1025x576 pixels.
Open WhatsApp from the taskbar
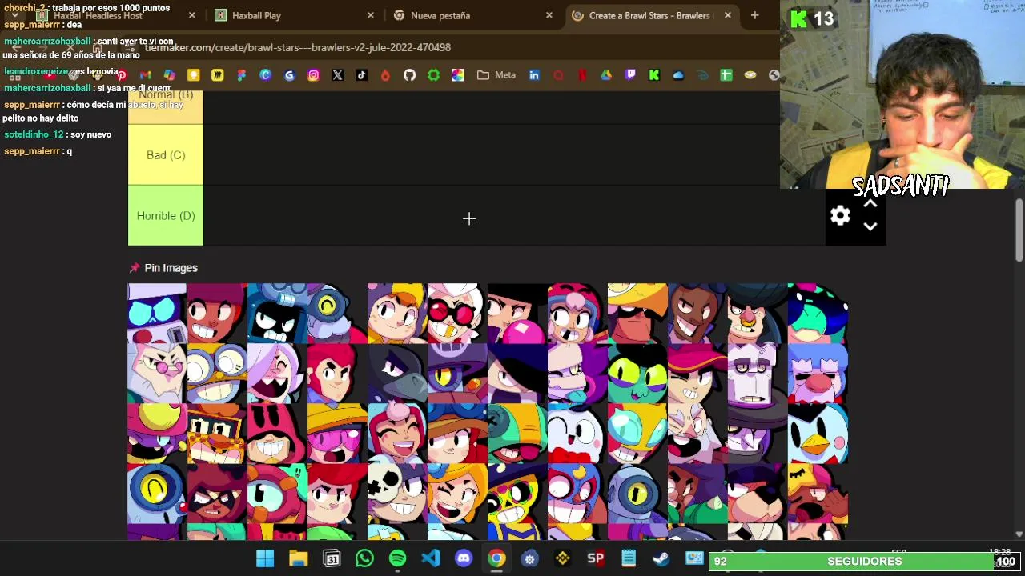point(364,558)
